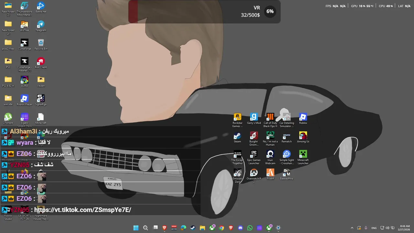
Task: Switch ENG input language indicator
Action: tap(374, 228)
